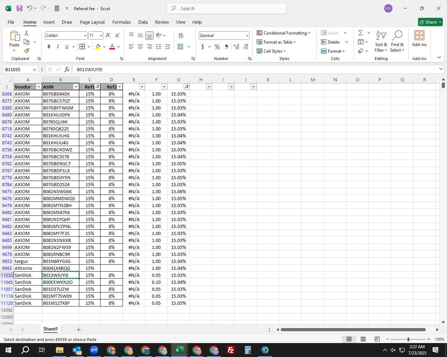Click in the Search box
Viewport: 447px width, 357px height.
[226, 8]
